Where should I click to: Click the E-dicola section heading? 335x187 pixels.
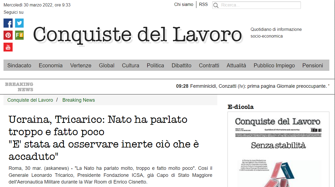[x=241, y=107]
